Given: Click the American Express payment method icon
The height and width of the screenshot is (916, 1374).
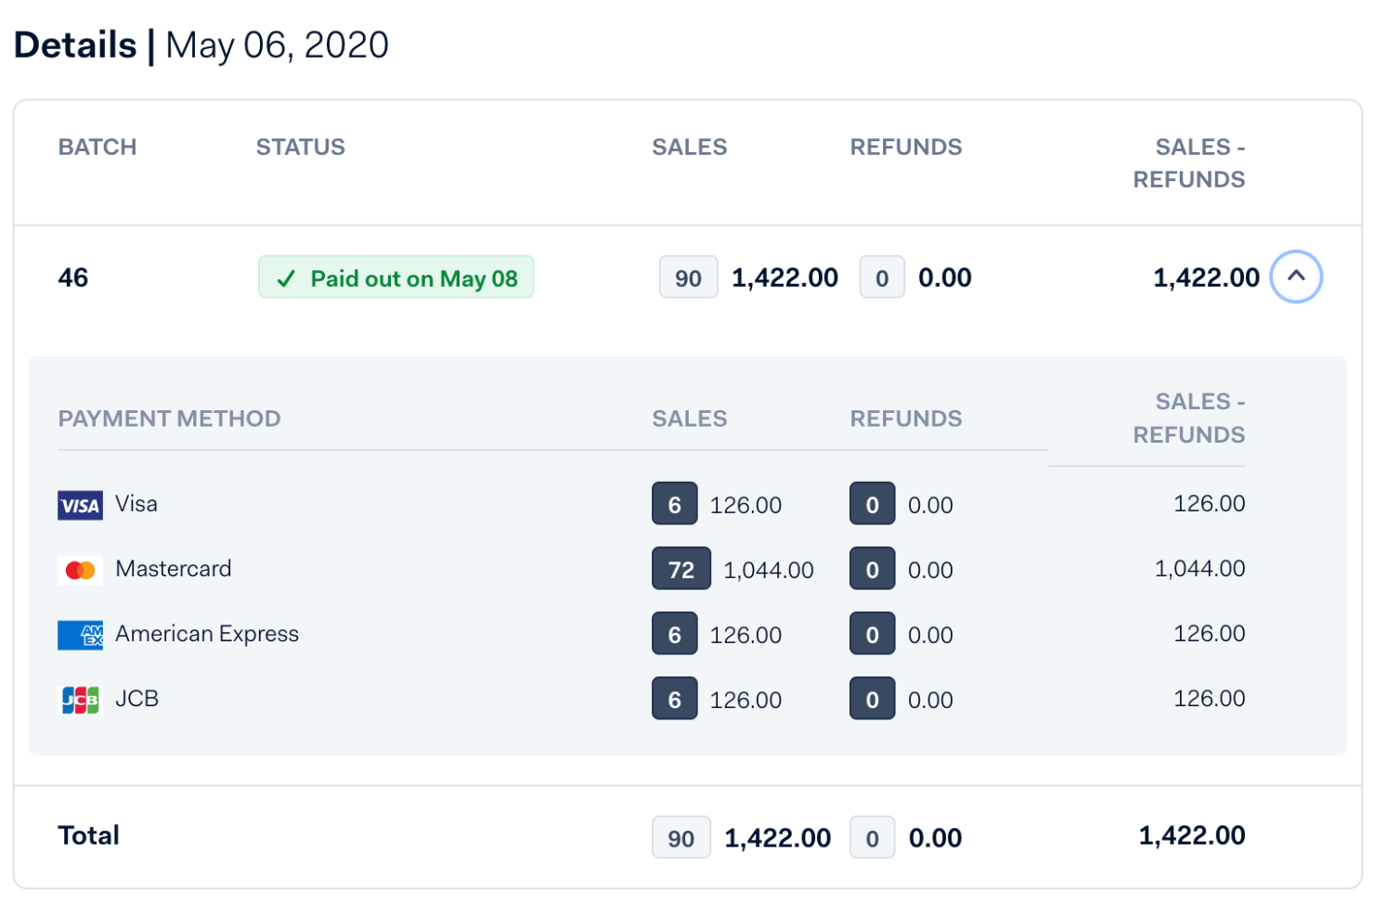Looking at the screenshot, I should pyautogui.click(x=80, y=634).
